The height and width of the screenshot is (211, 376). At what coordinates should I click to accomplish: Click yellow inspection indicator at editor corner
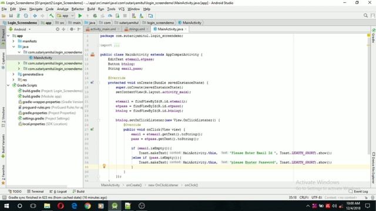[x=369, y=35]
